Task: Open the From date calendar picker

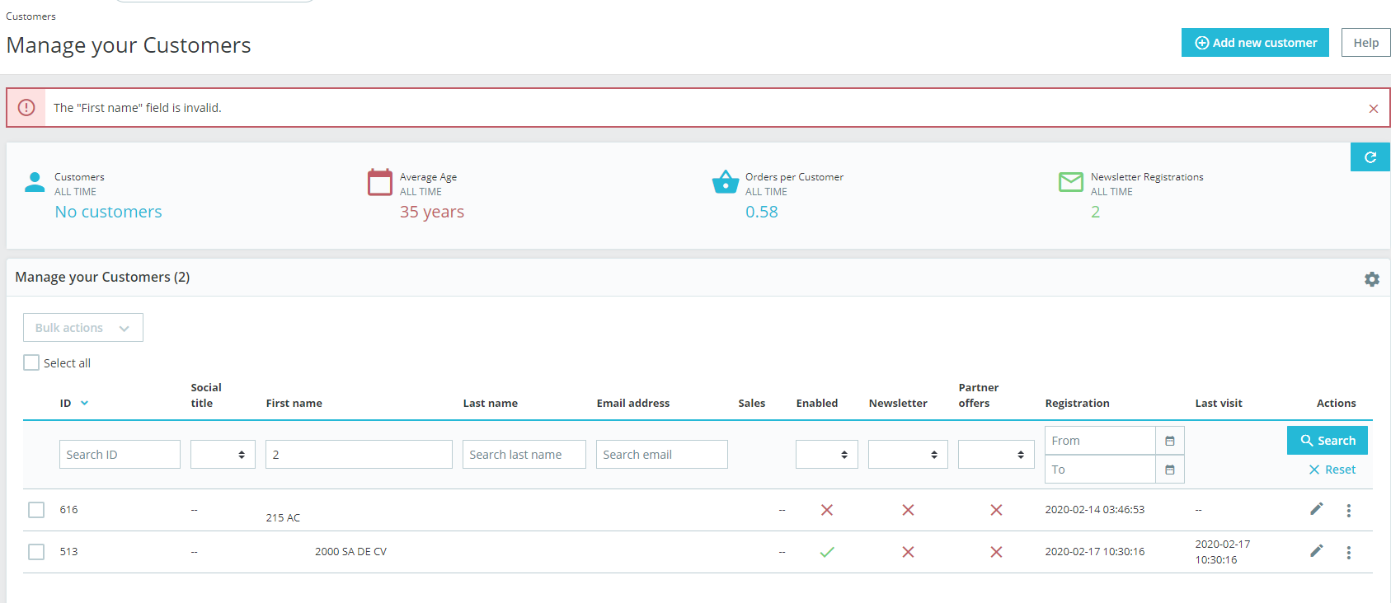Action: tap(1170, 441)
